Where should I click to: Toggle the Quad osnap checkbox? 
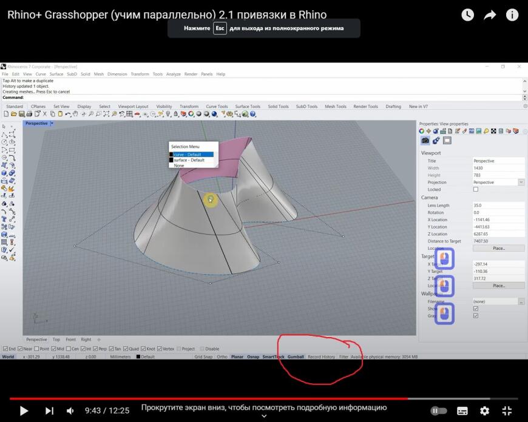coord(126,349)
